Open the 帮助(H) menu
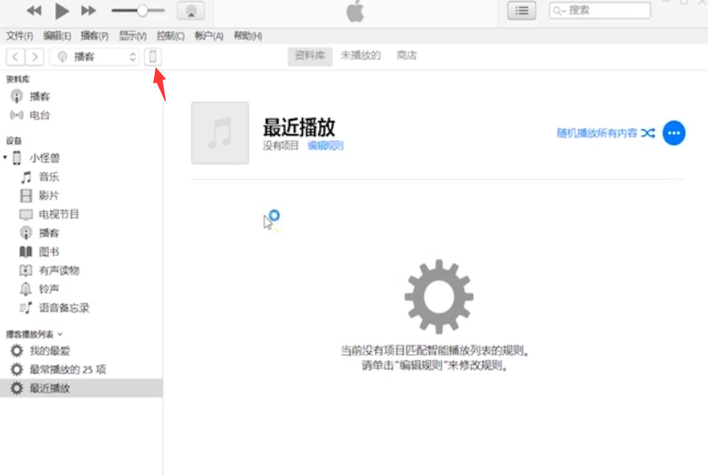Image resolution: width=708 pixels, height=475 pixels. (x=248, y=35)
